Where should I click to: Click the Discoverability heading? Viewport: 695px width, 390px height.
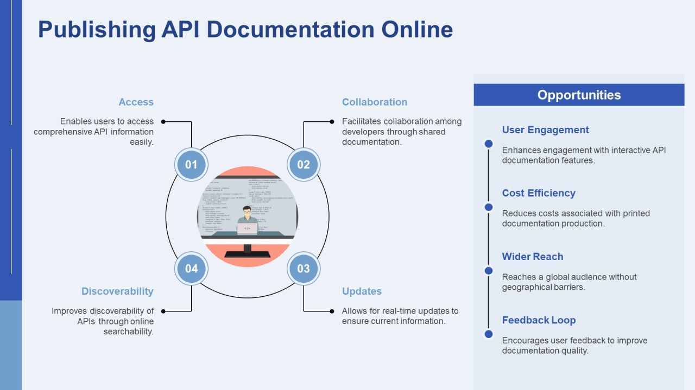point(117,291)
